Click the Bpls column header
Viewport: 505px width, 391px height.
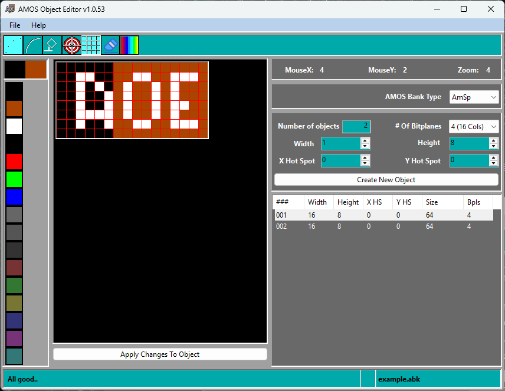478,202
